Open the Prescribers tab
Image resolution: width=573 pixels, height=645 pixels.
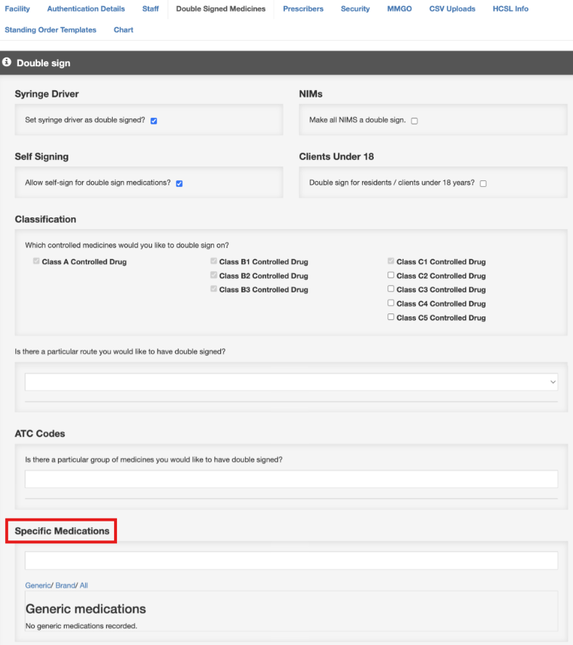point(302,9)
